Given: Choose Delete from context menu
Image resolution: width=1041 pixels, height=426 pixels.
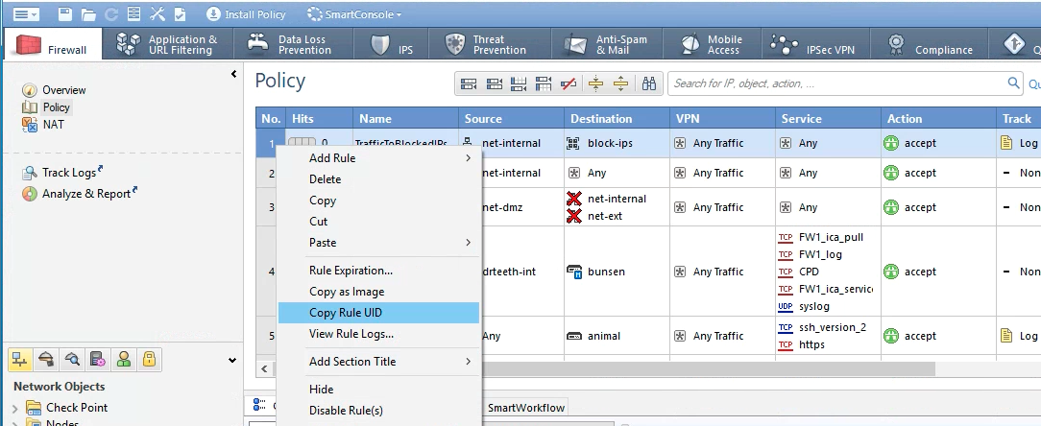Looking at the screenshot, I should tap(378, 179).
